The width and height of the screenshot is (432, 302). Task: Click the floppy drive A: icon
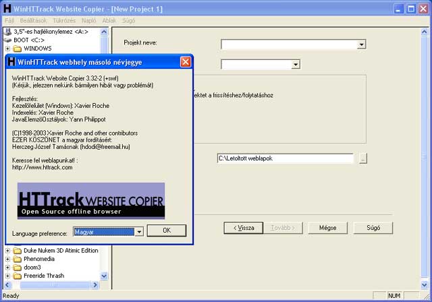click(8, 32)
